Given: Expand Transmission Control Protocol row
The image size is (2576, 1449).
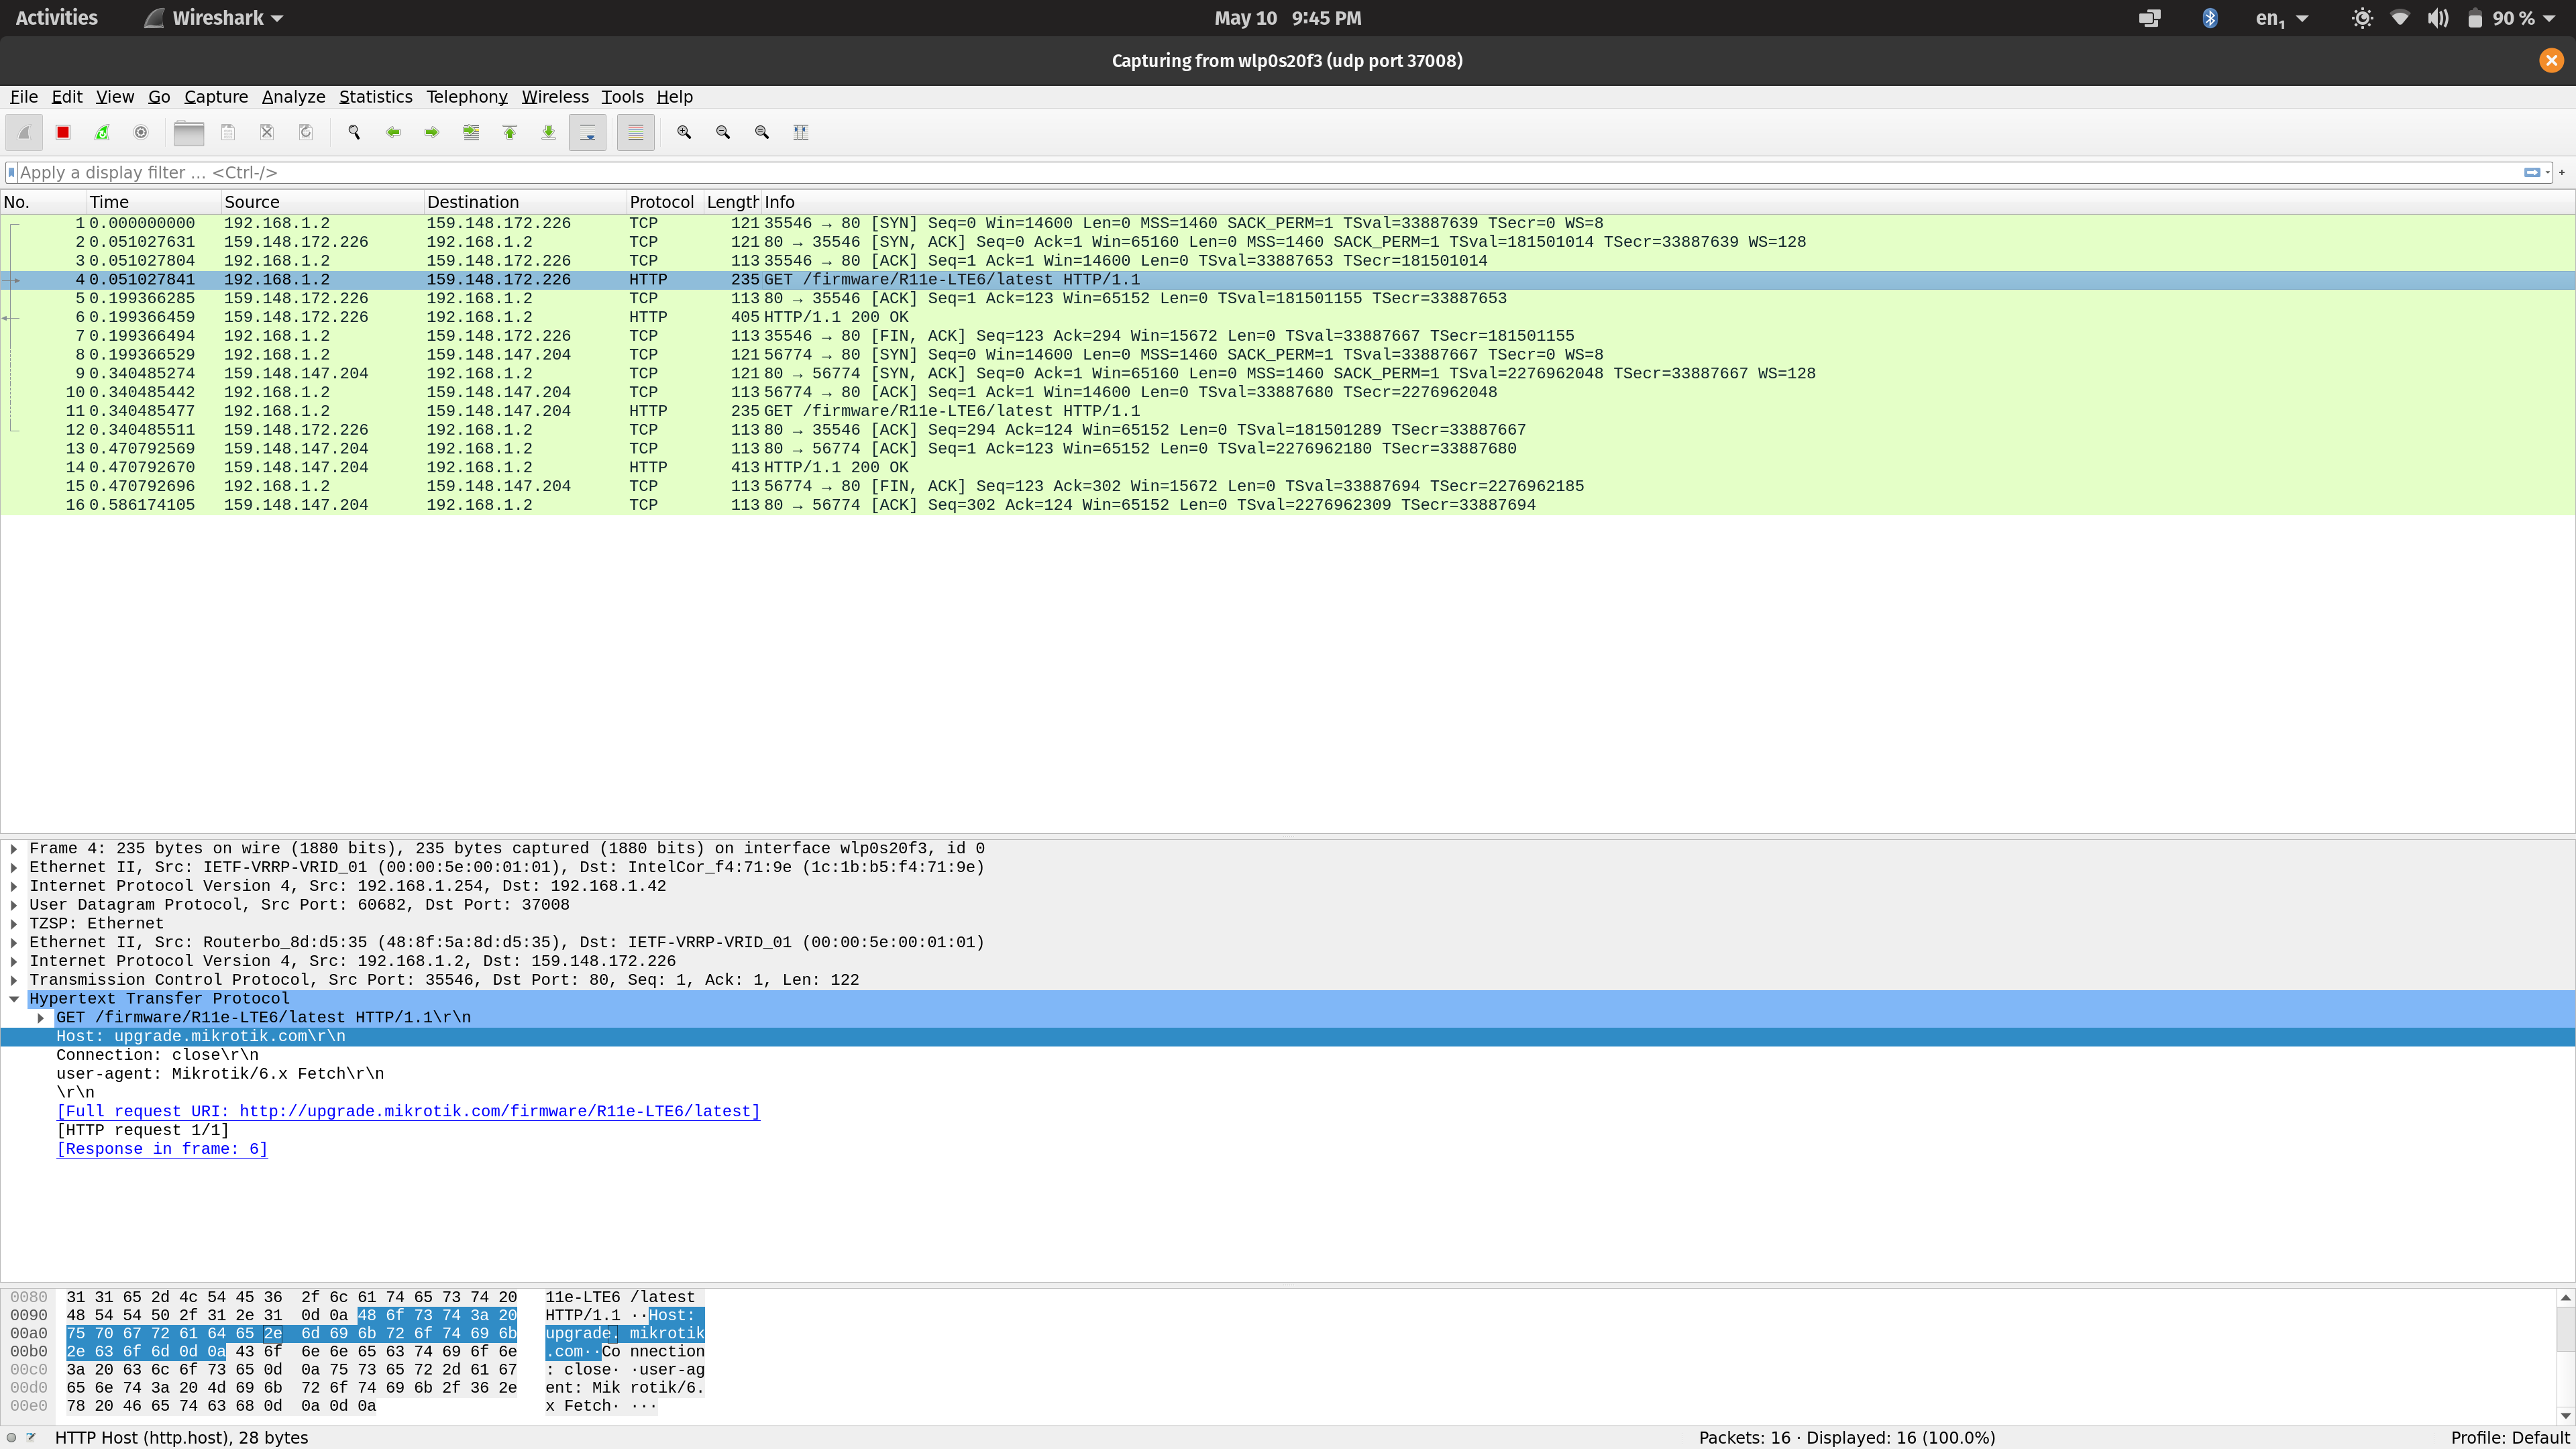Looking at the screenshot, I should click(x=14, y=980).
